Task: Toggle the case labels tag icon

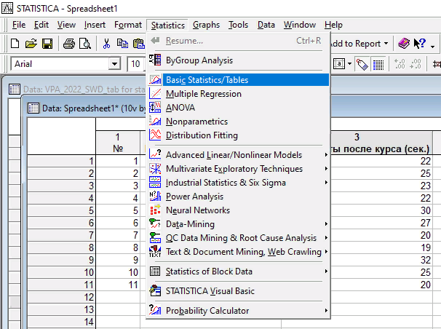Action: (362, 64)
